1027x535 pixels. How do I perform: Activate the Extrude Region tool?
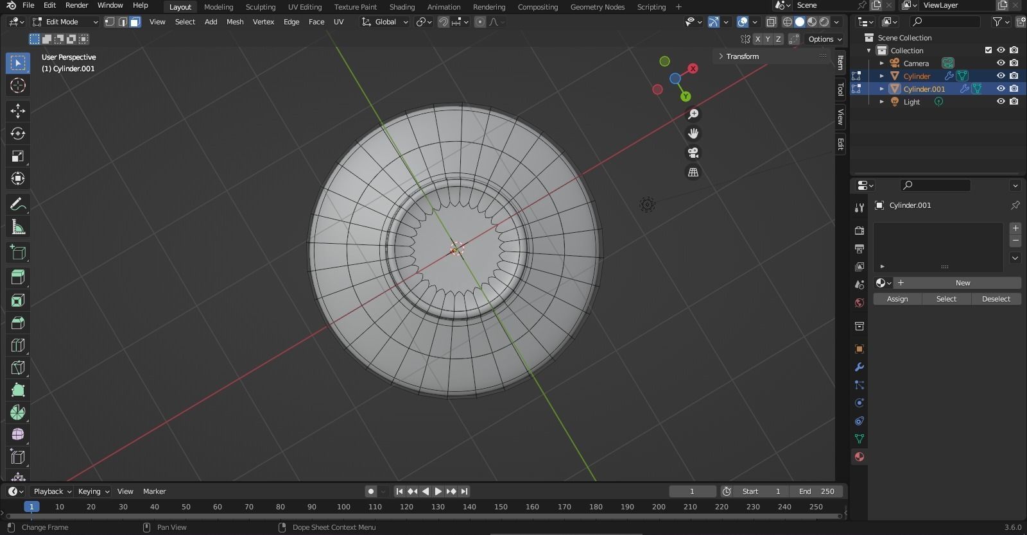point(18,278)
